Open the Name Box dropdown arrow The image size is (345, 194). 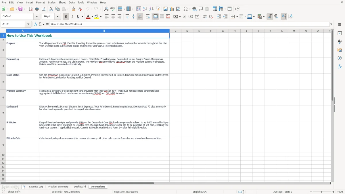pos(28,24)
